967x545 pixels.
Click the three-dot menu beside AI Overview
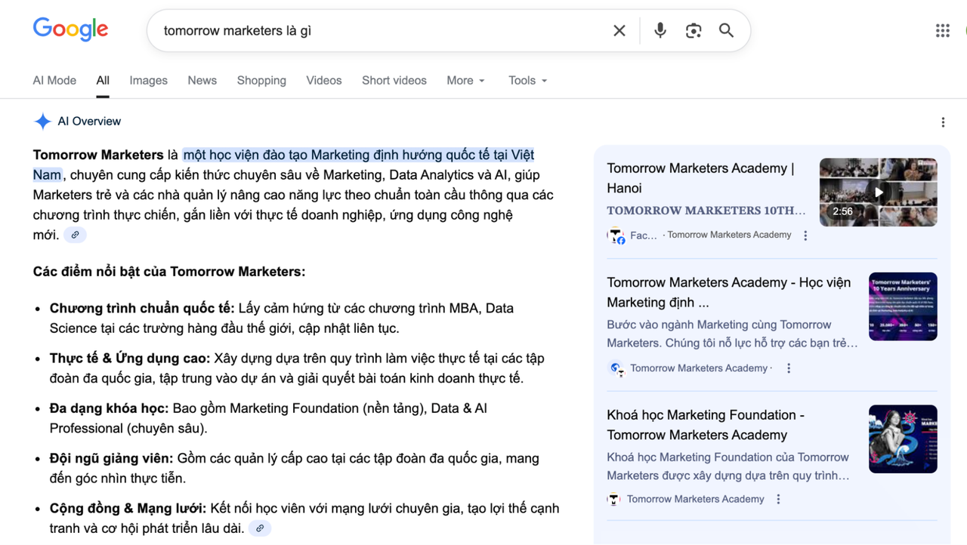tap(943, 121)
